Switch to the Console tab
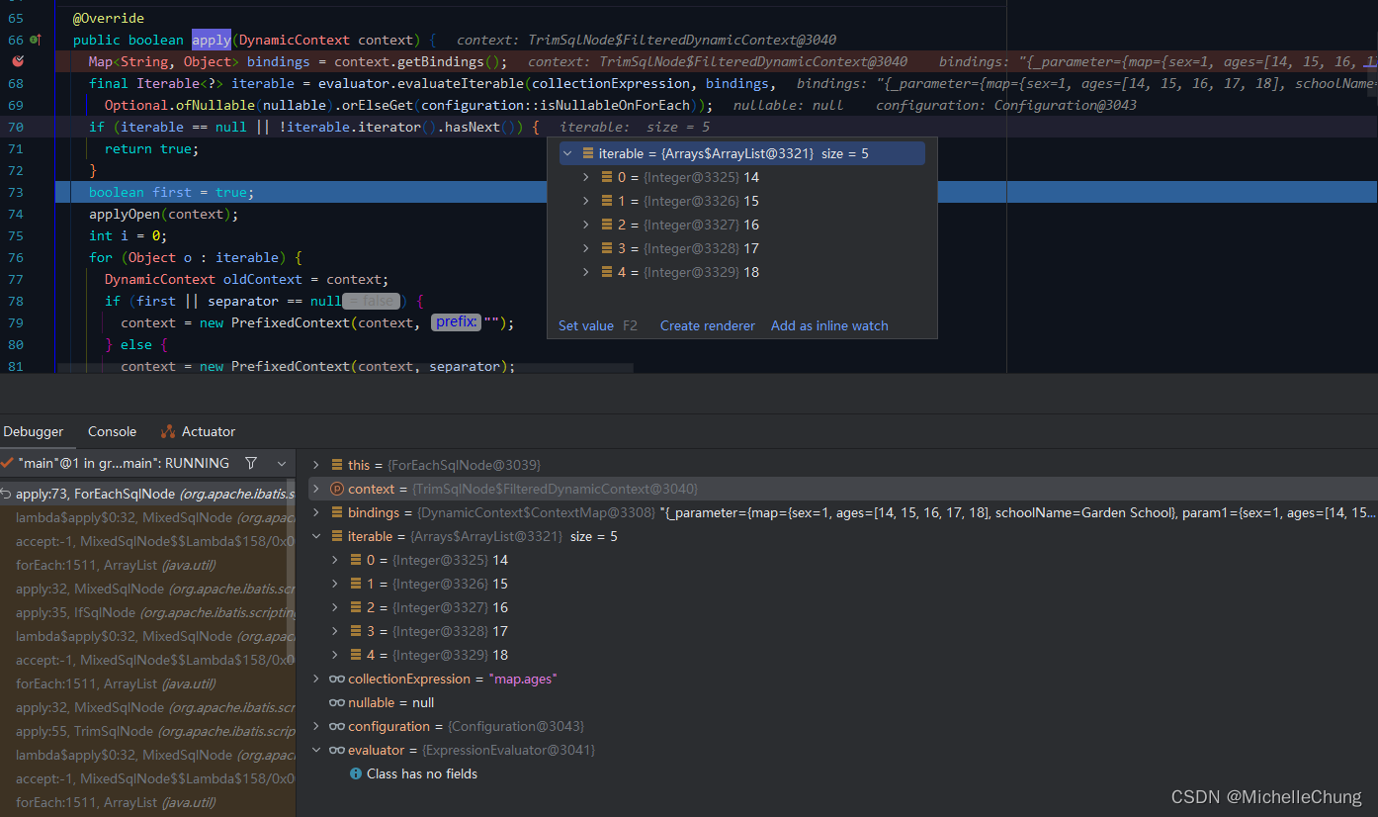Image resolution: width=1378 pixels, height=817 pixels. [x=111, y=431]
